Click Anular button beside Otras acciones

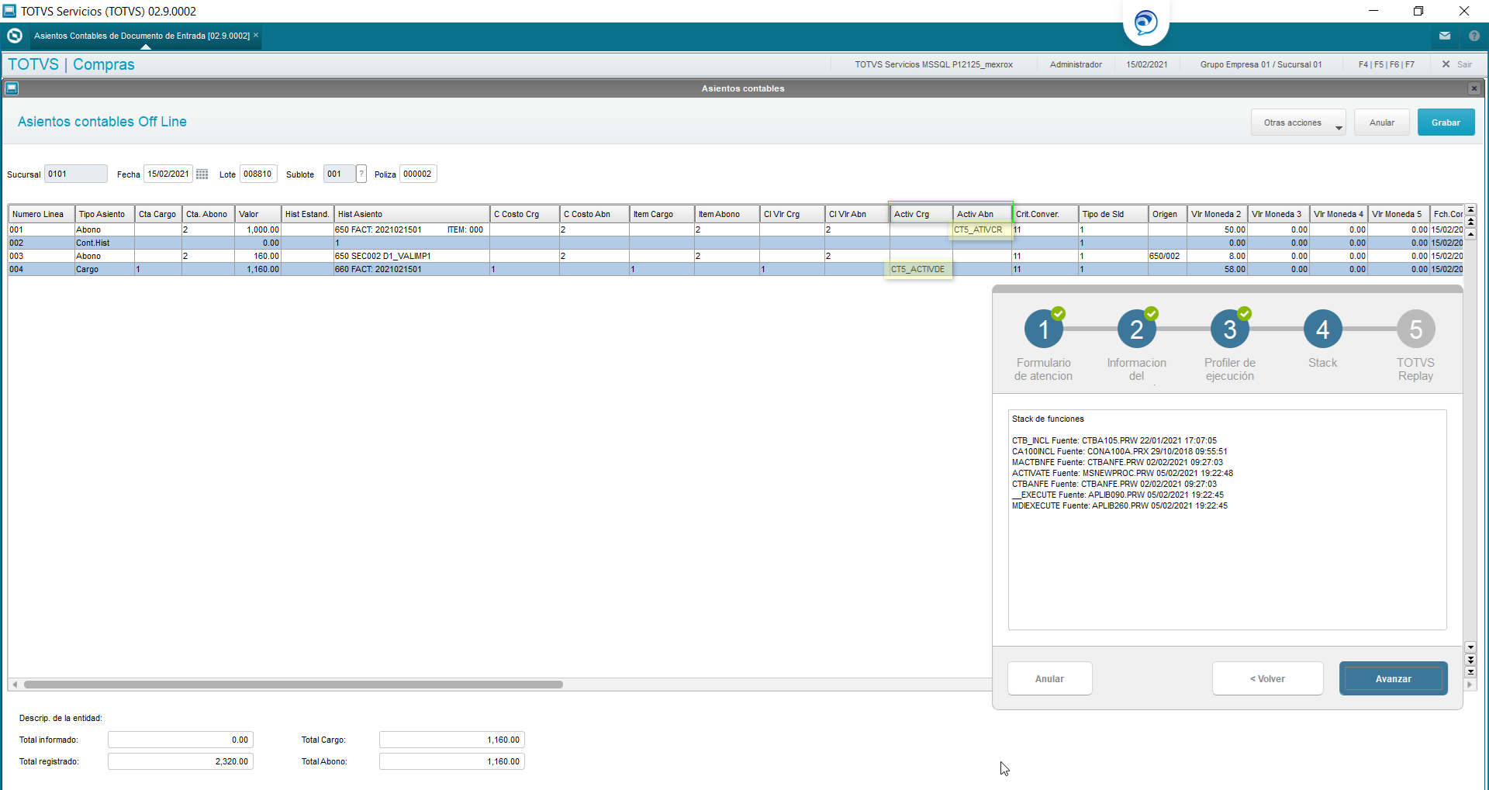coord(1382,122)
